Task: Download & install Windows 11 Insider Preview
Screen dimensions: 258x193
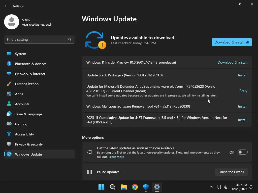Action: [233, 62]
